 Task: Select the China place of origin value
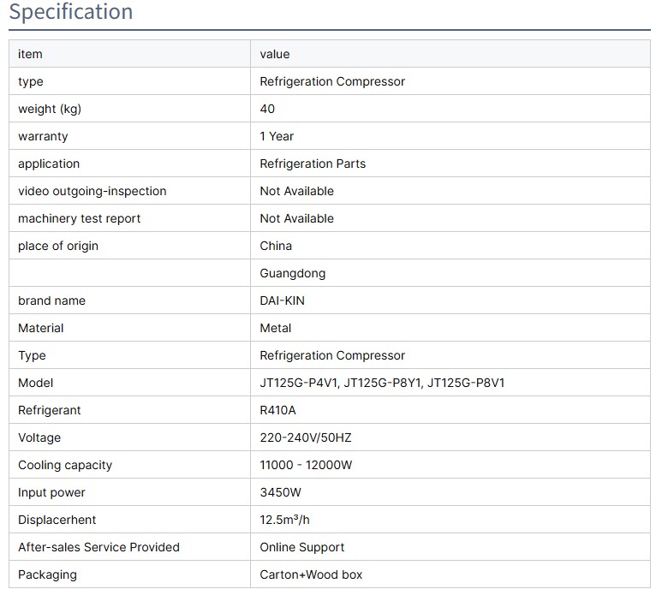pos(276,246)
